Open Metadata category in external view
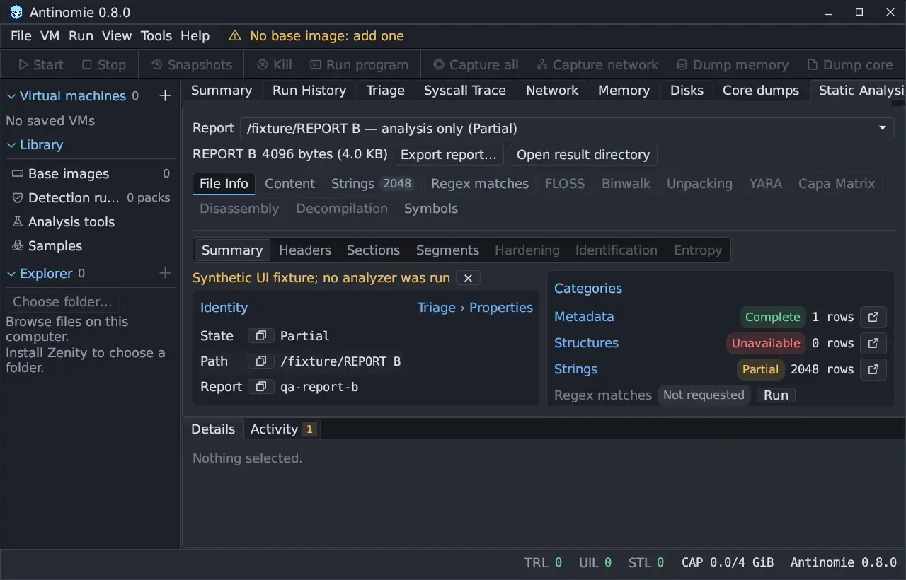The image size is (906, 580). (x=873, y=317)
